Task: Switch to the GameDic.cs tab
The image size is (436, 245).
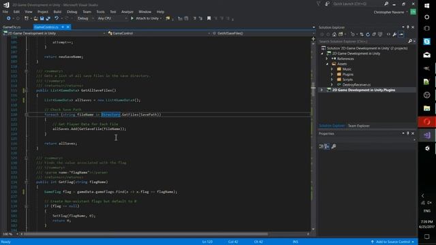Action: coord(12,27)
